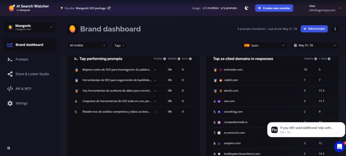The image size is (346, 156).
Task: Collapse the sidebar with arrow icon
Action: tap(8, 148)
